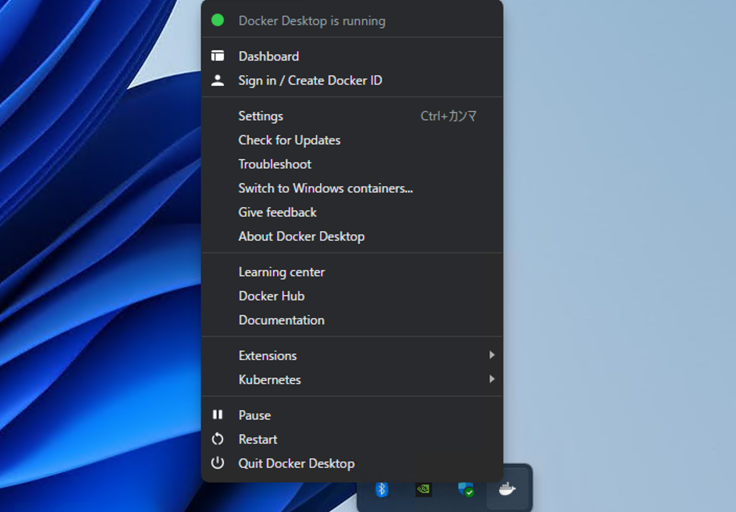Click the Dashboard window icon
Screen dimensions: 736x512
pos(218,55)
